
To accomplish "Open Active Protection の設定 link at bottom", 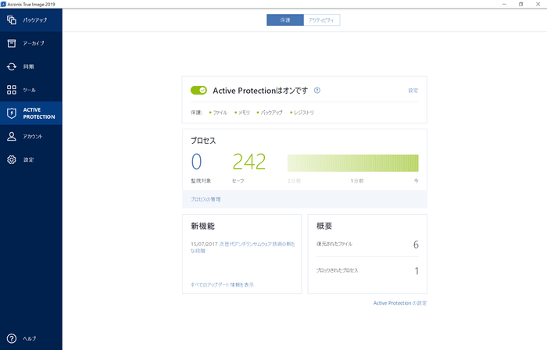I will pyautogui.click(x=400, y=303).
